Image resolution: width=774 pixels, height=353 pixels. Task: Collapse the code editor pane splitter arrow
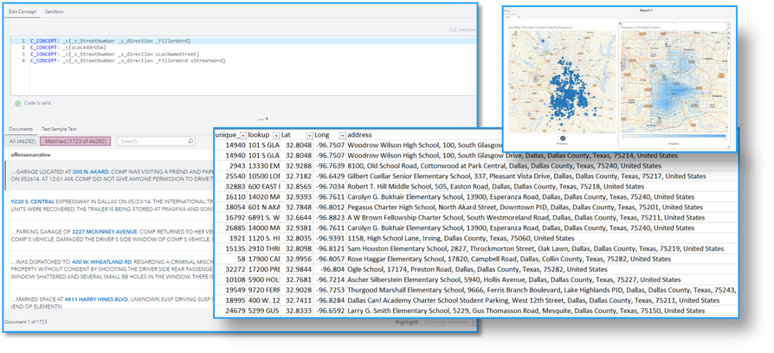click(267, 118)
